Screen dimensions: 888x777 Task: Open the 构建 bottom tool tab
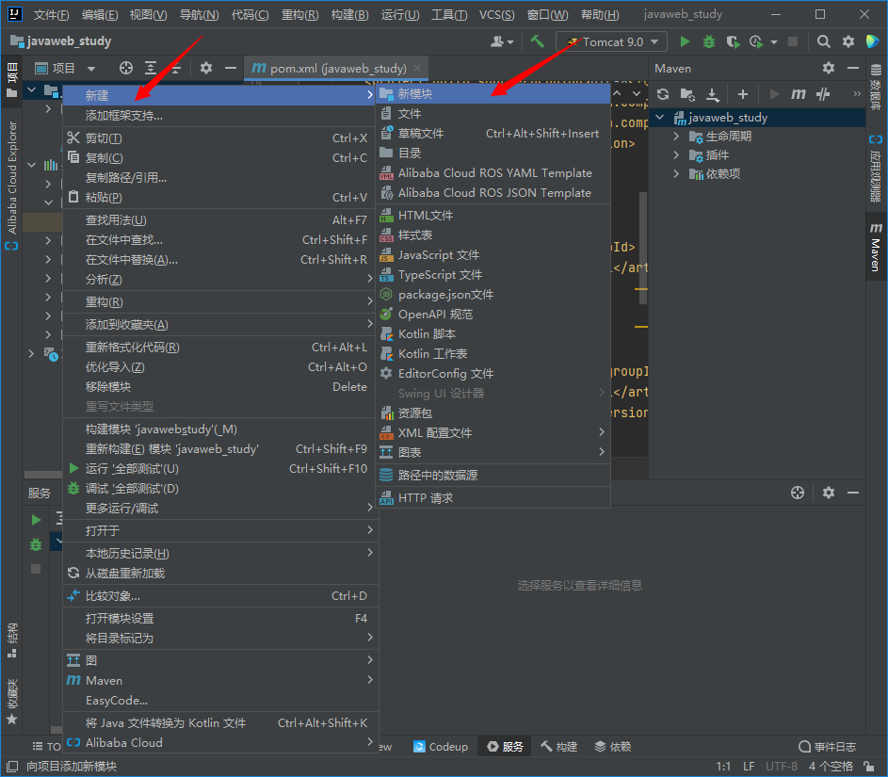559,747
